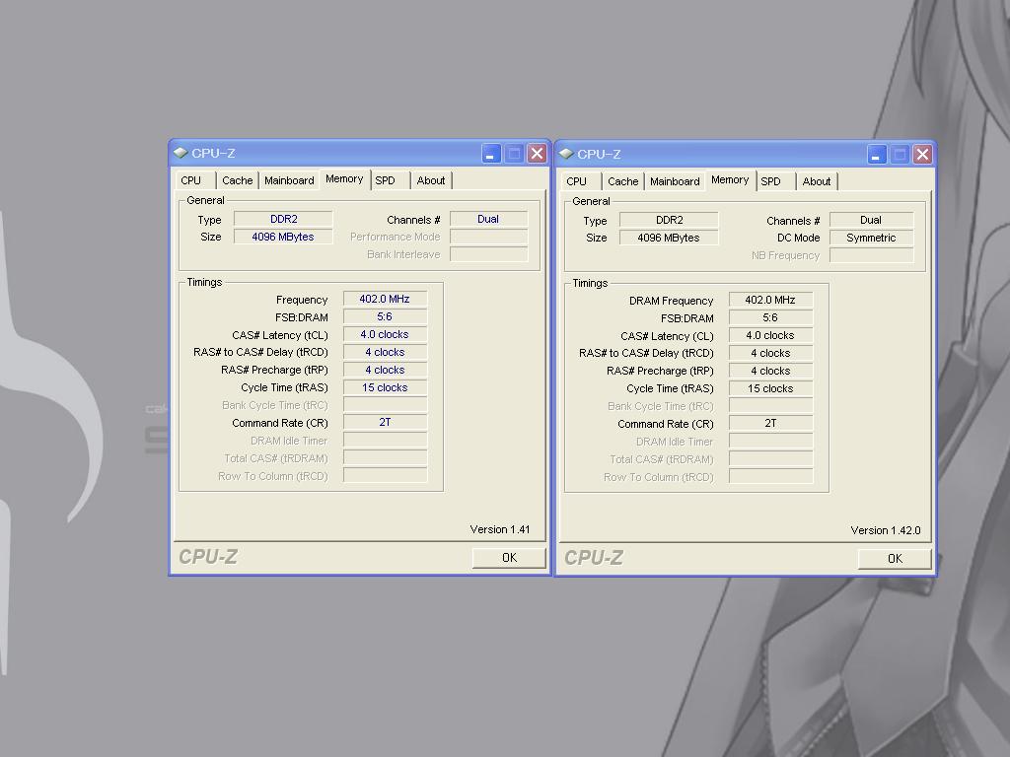Switch to SPD tab in the right CPU-Z window

775,182
